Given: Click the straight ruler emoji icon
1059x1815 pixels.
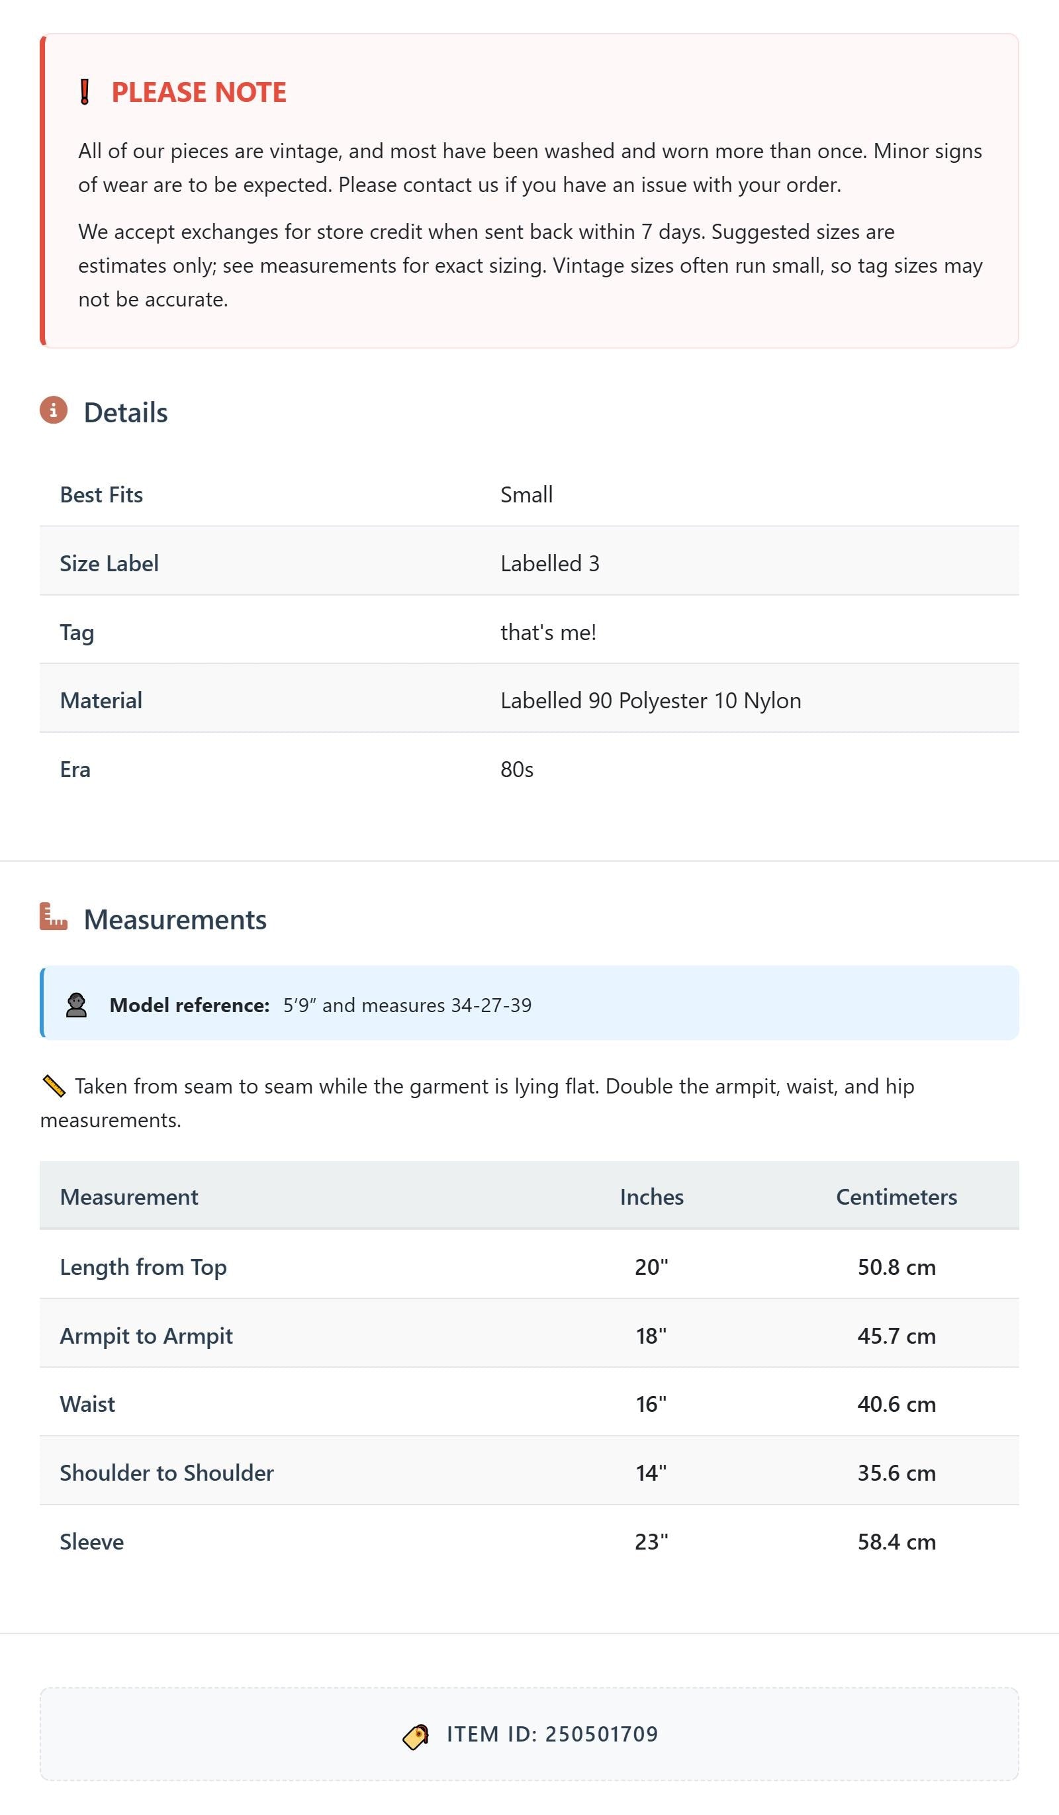Looking at the screenshot, I should coord(54,1086).
